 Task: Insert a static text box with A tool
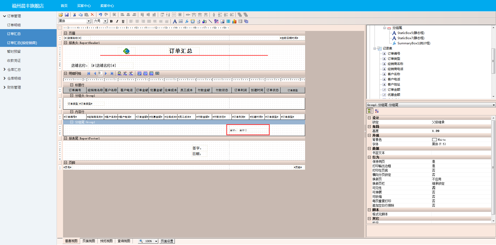tap(175, 21)
